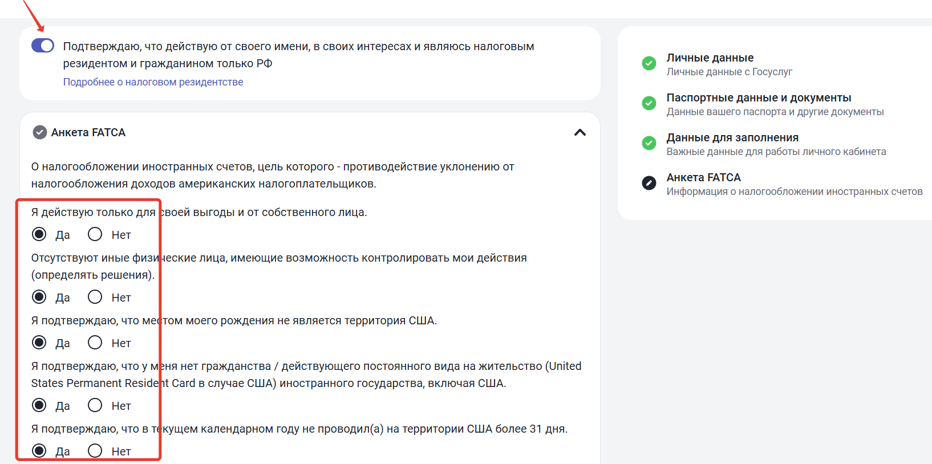Open the 'Личные данные' step

(x=710, y=58)
